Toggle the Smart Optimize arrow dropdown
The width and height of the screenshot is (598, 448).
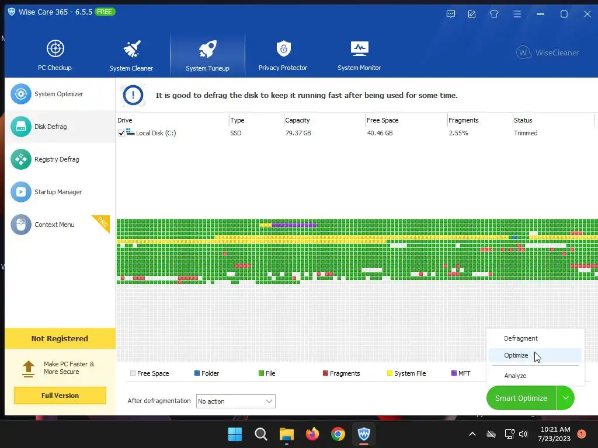pos(565,398)
